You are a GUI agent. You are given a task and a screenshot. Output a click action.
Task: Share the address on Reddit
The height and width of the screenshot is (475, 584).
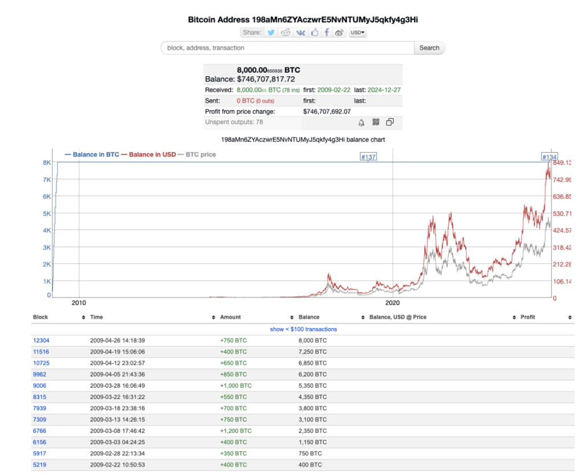coord(286,32)
